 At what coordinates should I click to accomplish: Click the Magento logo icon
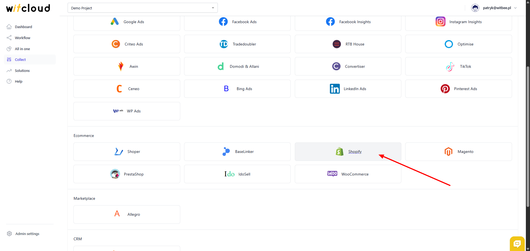[449, 152]
